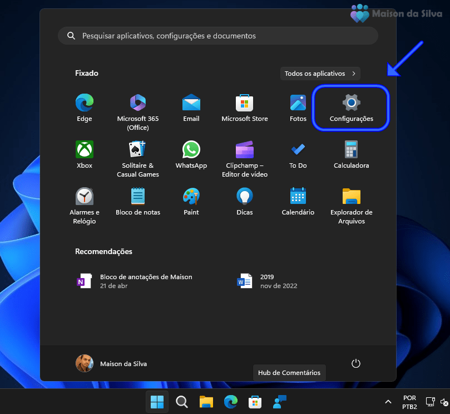Open Microsoft Store from pinned apps
Image resolution: width=450 pixels, height=414 pixels.
(x=245, y=108)
